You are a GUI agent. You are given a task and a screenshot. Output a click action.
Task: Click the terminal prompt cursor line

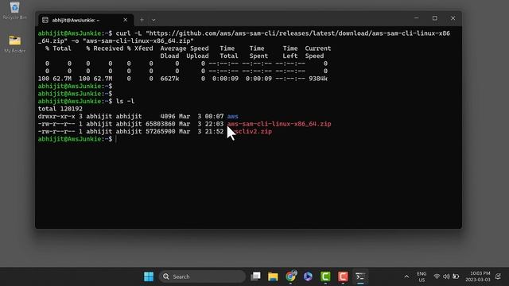click(76, 139)
